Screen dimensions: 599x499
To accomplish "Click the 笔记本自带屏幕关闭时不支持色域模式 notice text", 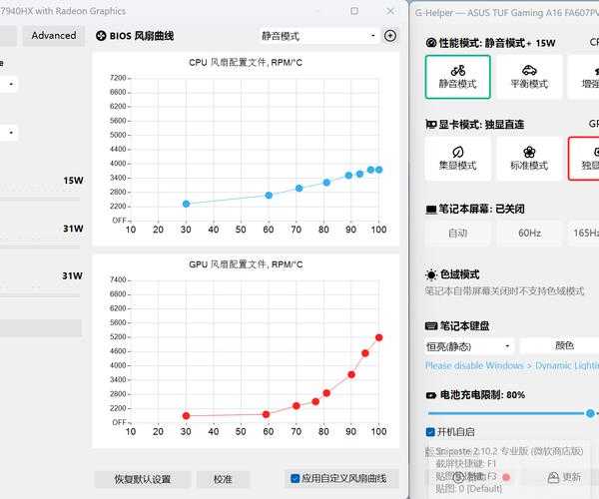I will tap(504, 291).
